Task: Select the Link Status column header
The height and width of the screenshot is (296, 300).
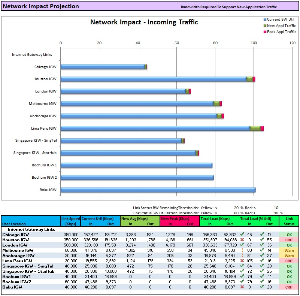Action: (289, 221)
